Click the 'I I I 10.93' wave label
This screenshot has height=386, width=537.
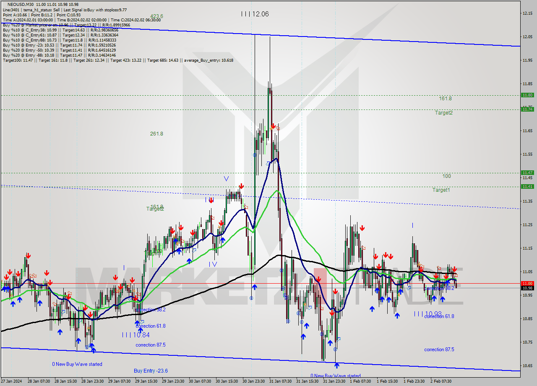coord(428,314)
